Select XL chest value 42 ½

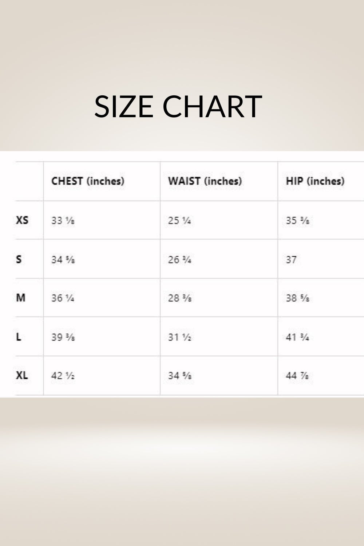coord(63,376)
